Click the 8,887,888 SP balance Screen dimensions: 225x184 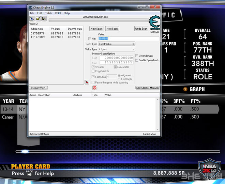[x=169, y=173]
